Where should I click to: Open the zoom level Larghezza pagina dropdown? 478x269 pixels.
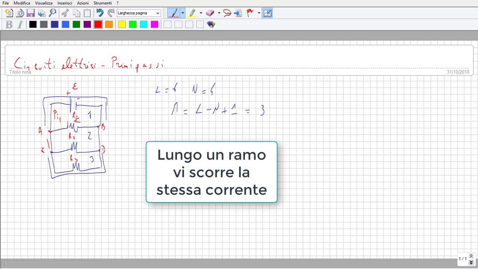coord(139,13)
